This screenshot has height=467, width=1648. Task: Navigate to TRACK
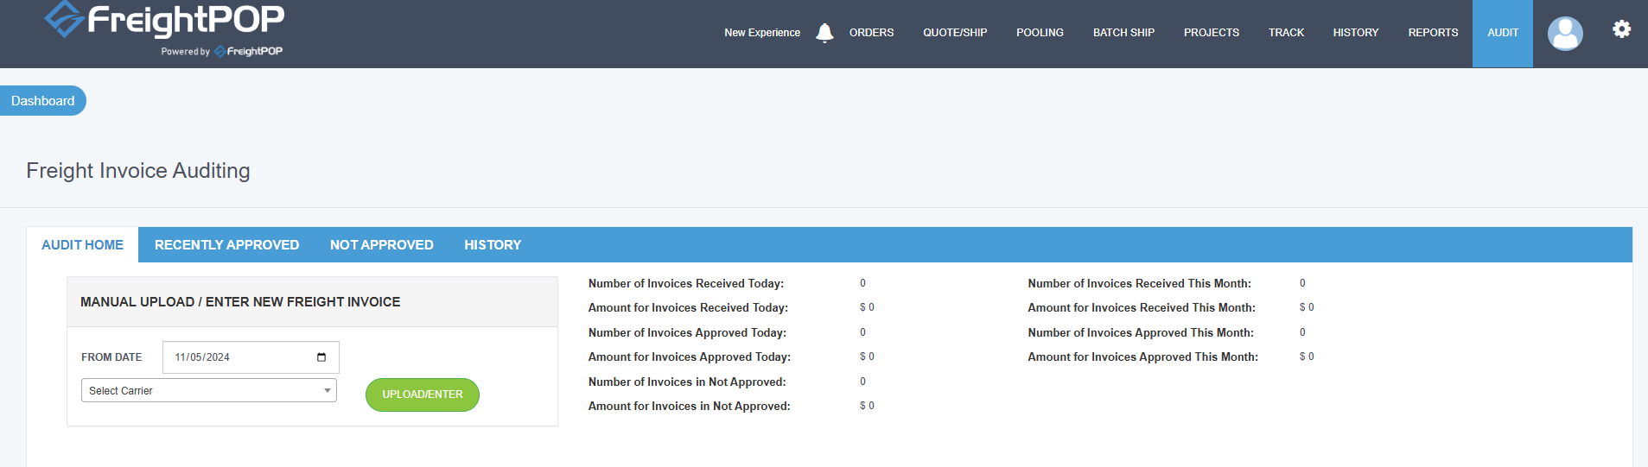[1286, 33]
